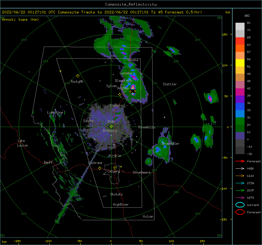Click the 'Annot: tops (km)' label
The height and width of the screenshot is (245, 262).
coord(20,20)
